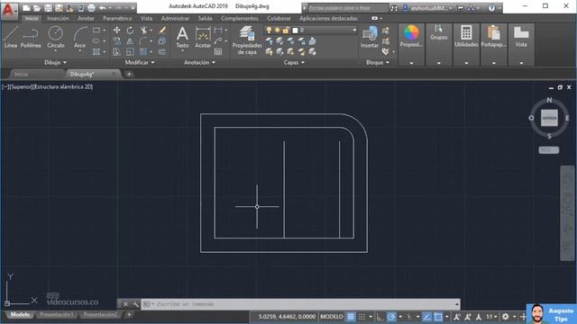Select the Dibujo4g drawing file tab
The width and height of the screenshot is (577, 324).
pos(82,74)
